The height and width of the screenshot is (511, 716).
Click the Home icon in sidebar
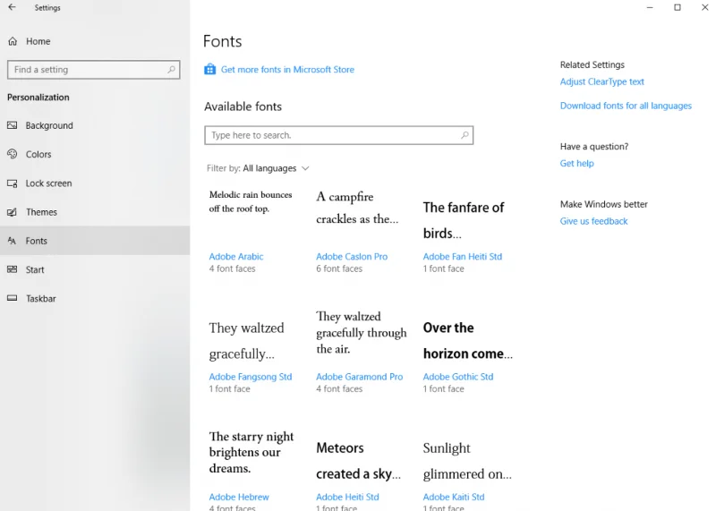click(13, 41)
